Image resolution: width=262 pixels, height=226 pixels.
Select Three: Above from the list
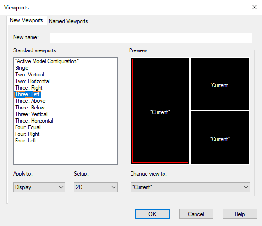[x=30, y=101]
